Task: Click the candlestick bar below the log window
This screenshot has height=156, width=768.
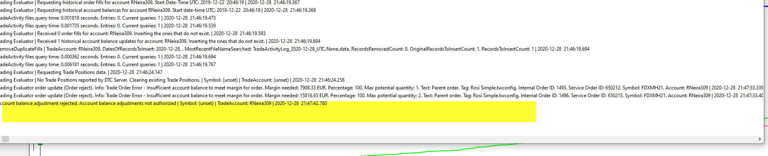Action: pyautogui.click(x=40, y=149)
